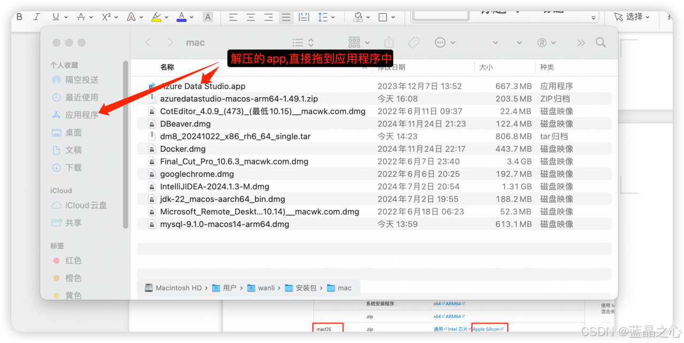684x343 pixels.
Task: Select DBeaver.dmg
Action: [x=374, y=124]
